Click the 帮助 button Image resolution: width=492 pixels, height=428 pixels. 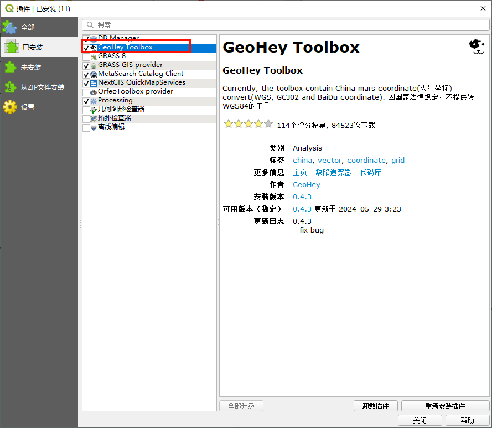tap(468, 420)
